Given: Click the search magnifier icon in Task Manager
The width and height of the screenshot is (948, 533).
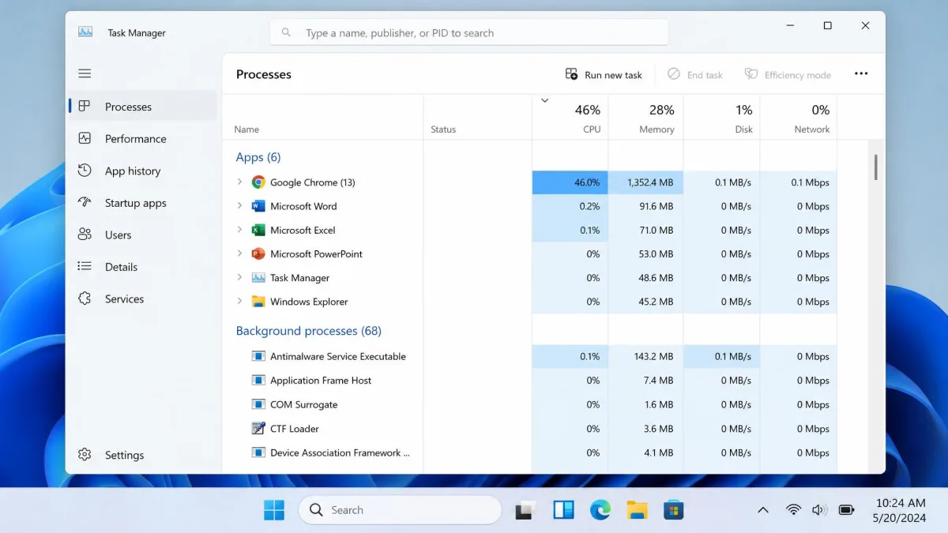Looking at the screenshot, I should [x=286, y=33].
